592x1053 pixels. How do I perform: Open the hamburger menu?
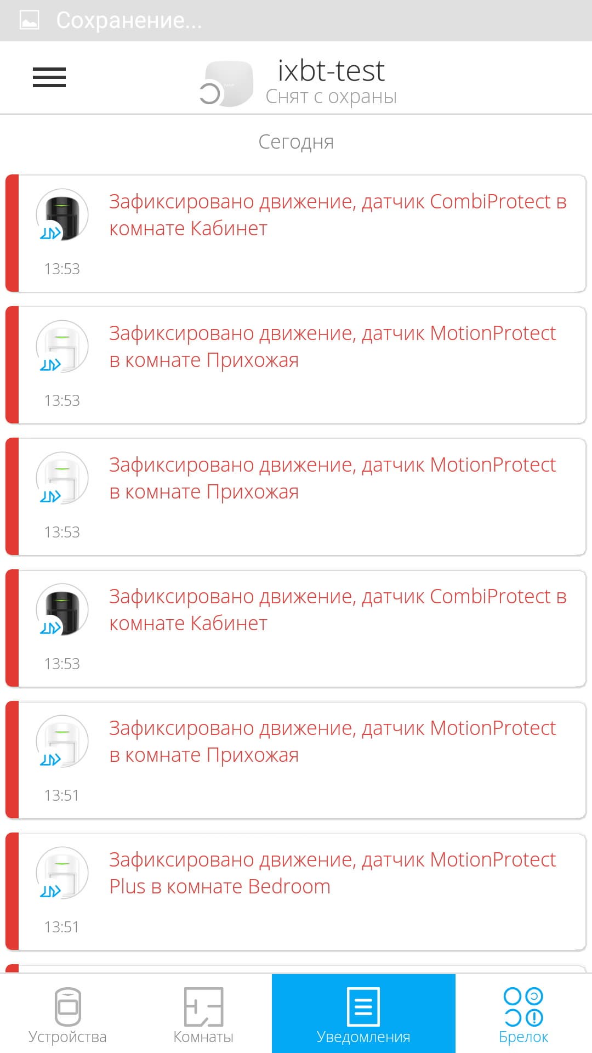click(x=49, y=77)
